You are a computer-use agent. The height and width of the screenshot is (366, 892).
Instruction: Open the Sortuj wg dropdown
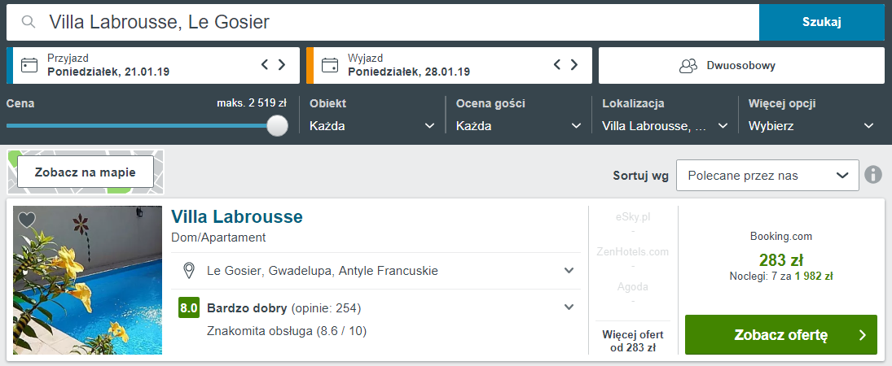coord(767,176)
